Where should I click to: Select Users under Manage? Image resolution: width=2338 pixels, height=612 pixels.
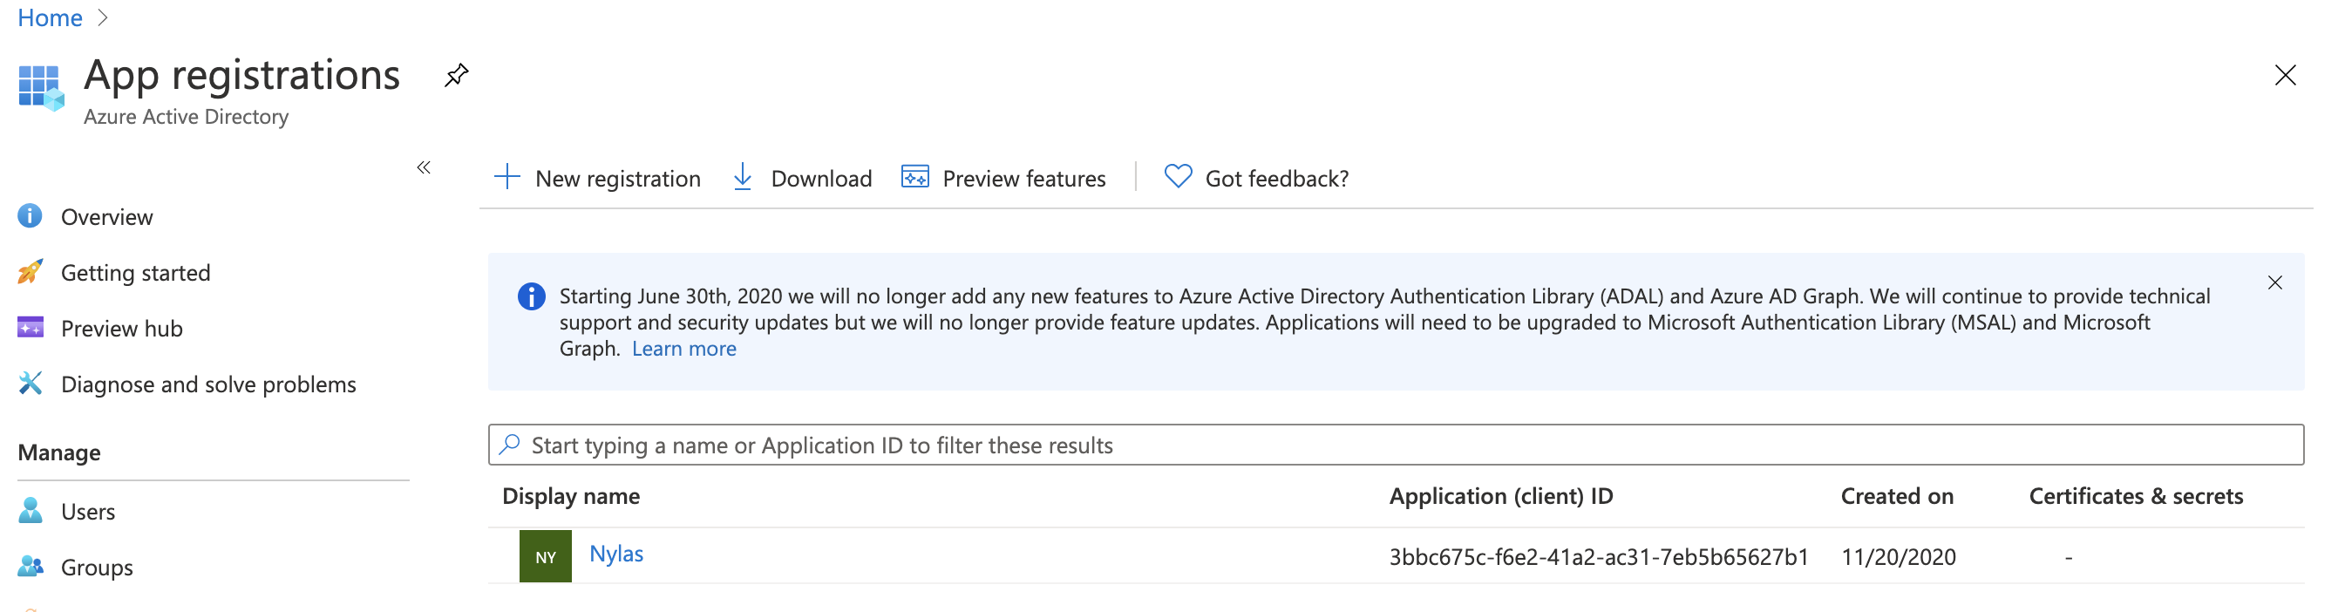pos(88,512)
